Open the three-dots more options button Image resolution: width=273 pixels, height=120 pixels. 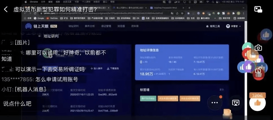pyautogui.click(x=215, y=103)
